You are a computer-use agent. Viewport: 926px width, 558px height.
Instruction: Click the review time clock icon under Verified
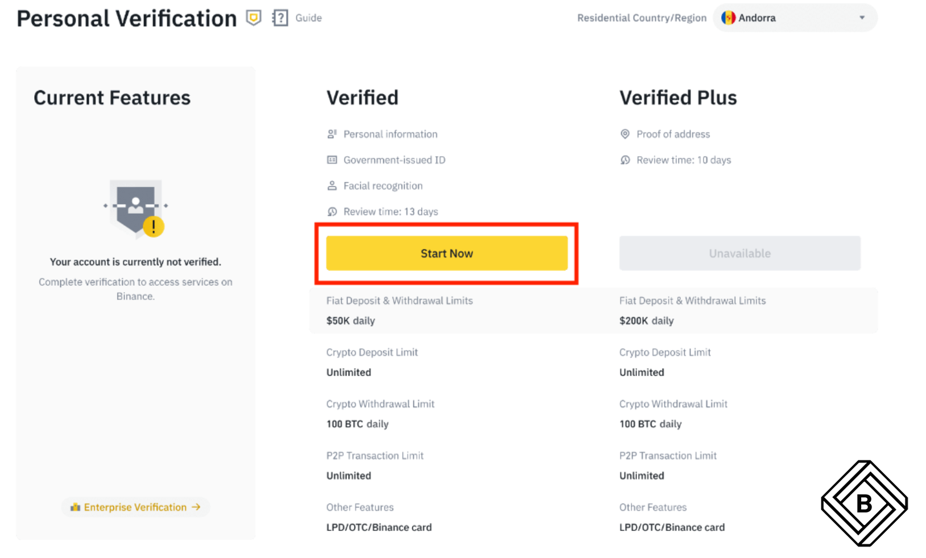tap(332, 212)
